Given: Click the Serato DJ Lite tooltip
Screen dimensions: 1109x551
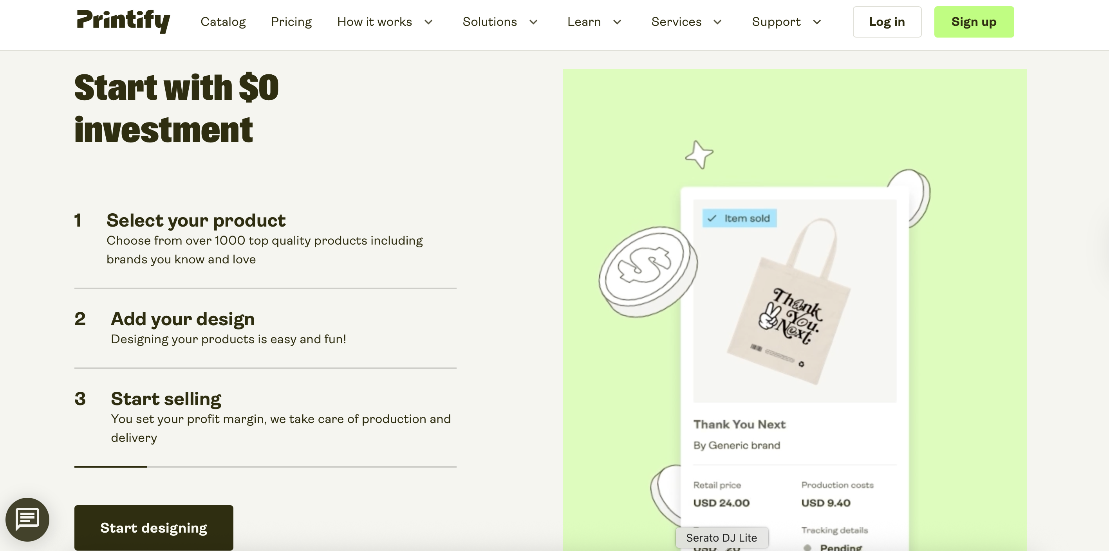Looking at the screenshot, I should point(722,538).
